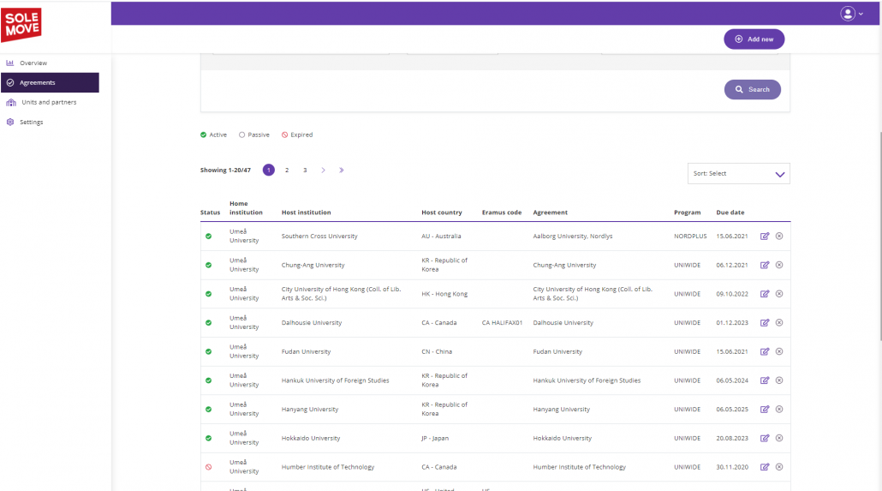Click Hokkaido University host institution cell
882x491 pixels.
pos(311,438)
